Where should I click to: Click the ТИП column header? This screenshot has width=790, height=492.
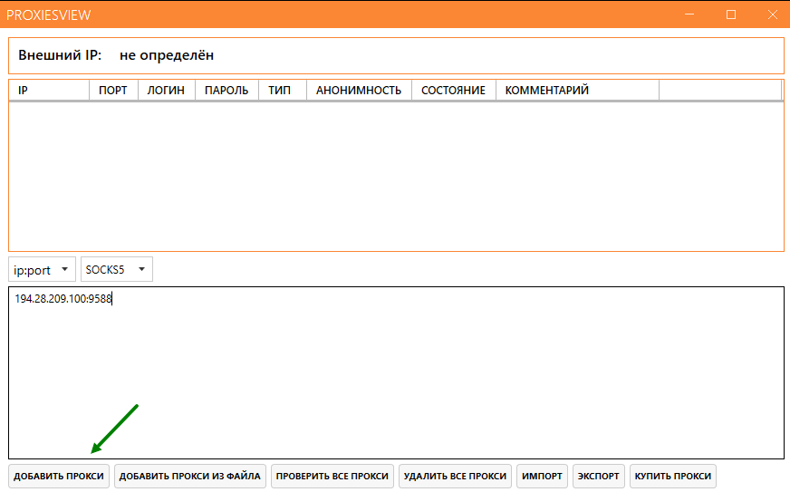283,91
